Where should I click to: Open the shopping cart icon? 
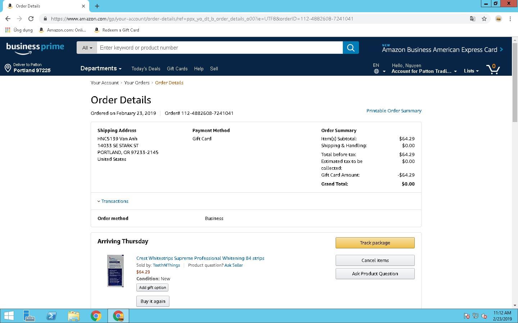[x=493, y=69]
